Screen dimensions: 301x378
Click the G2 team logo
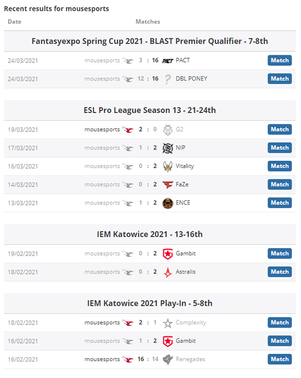point(167,130)
